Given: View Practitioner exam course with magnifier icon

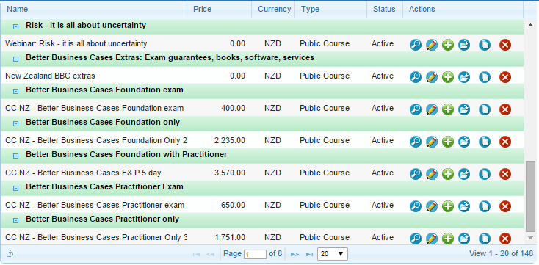Looking at the screenshot, I should 416,206.
